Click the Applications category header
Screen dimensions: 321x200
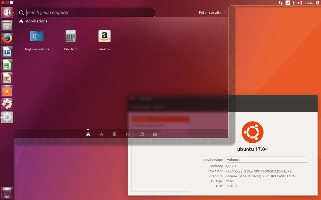33,21
